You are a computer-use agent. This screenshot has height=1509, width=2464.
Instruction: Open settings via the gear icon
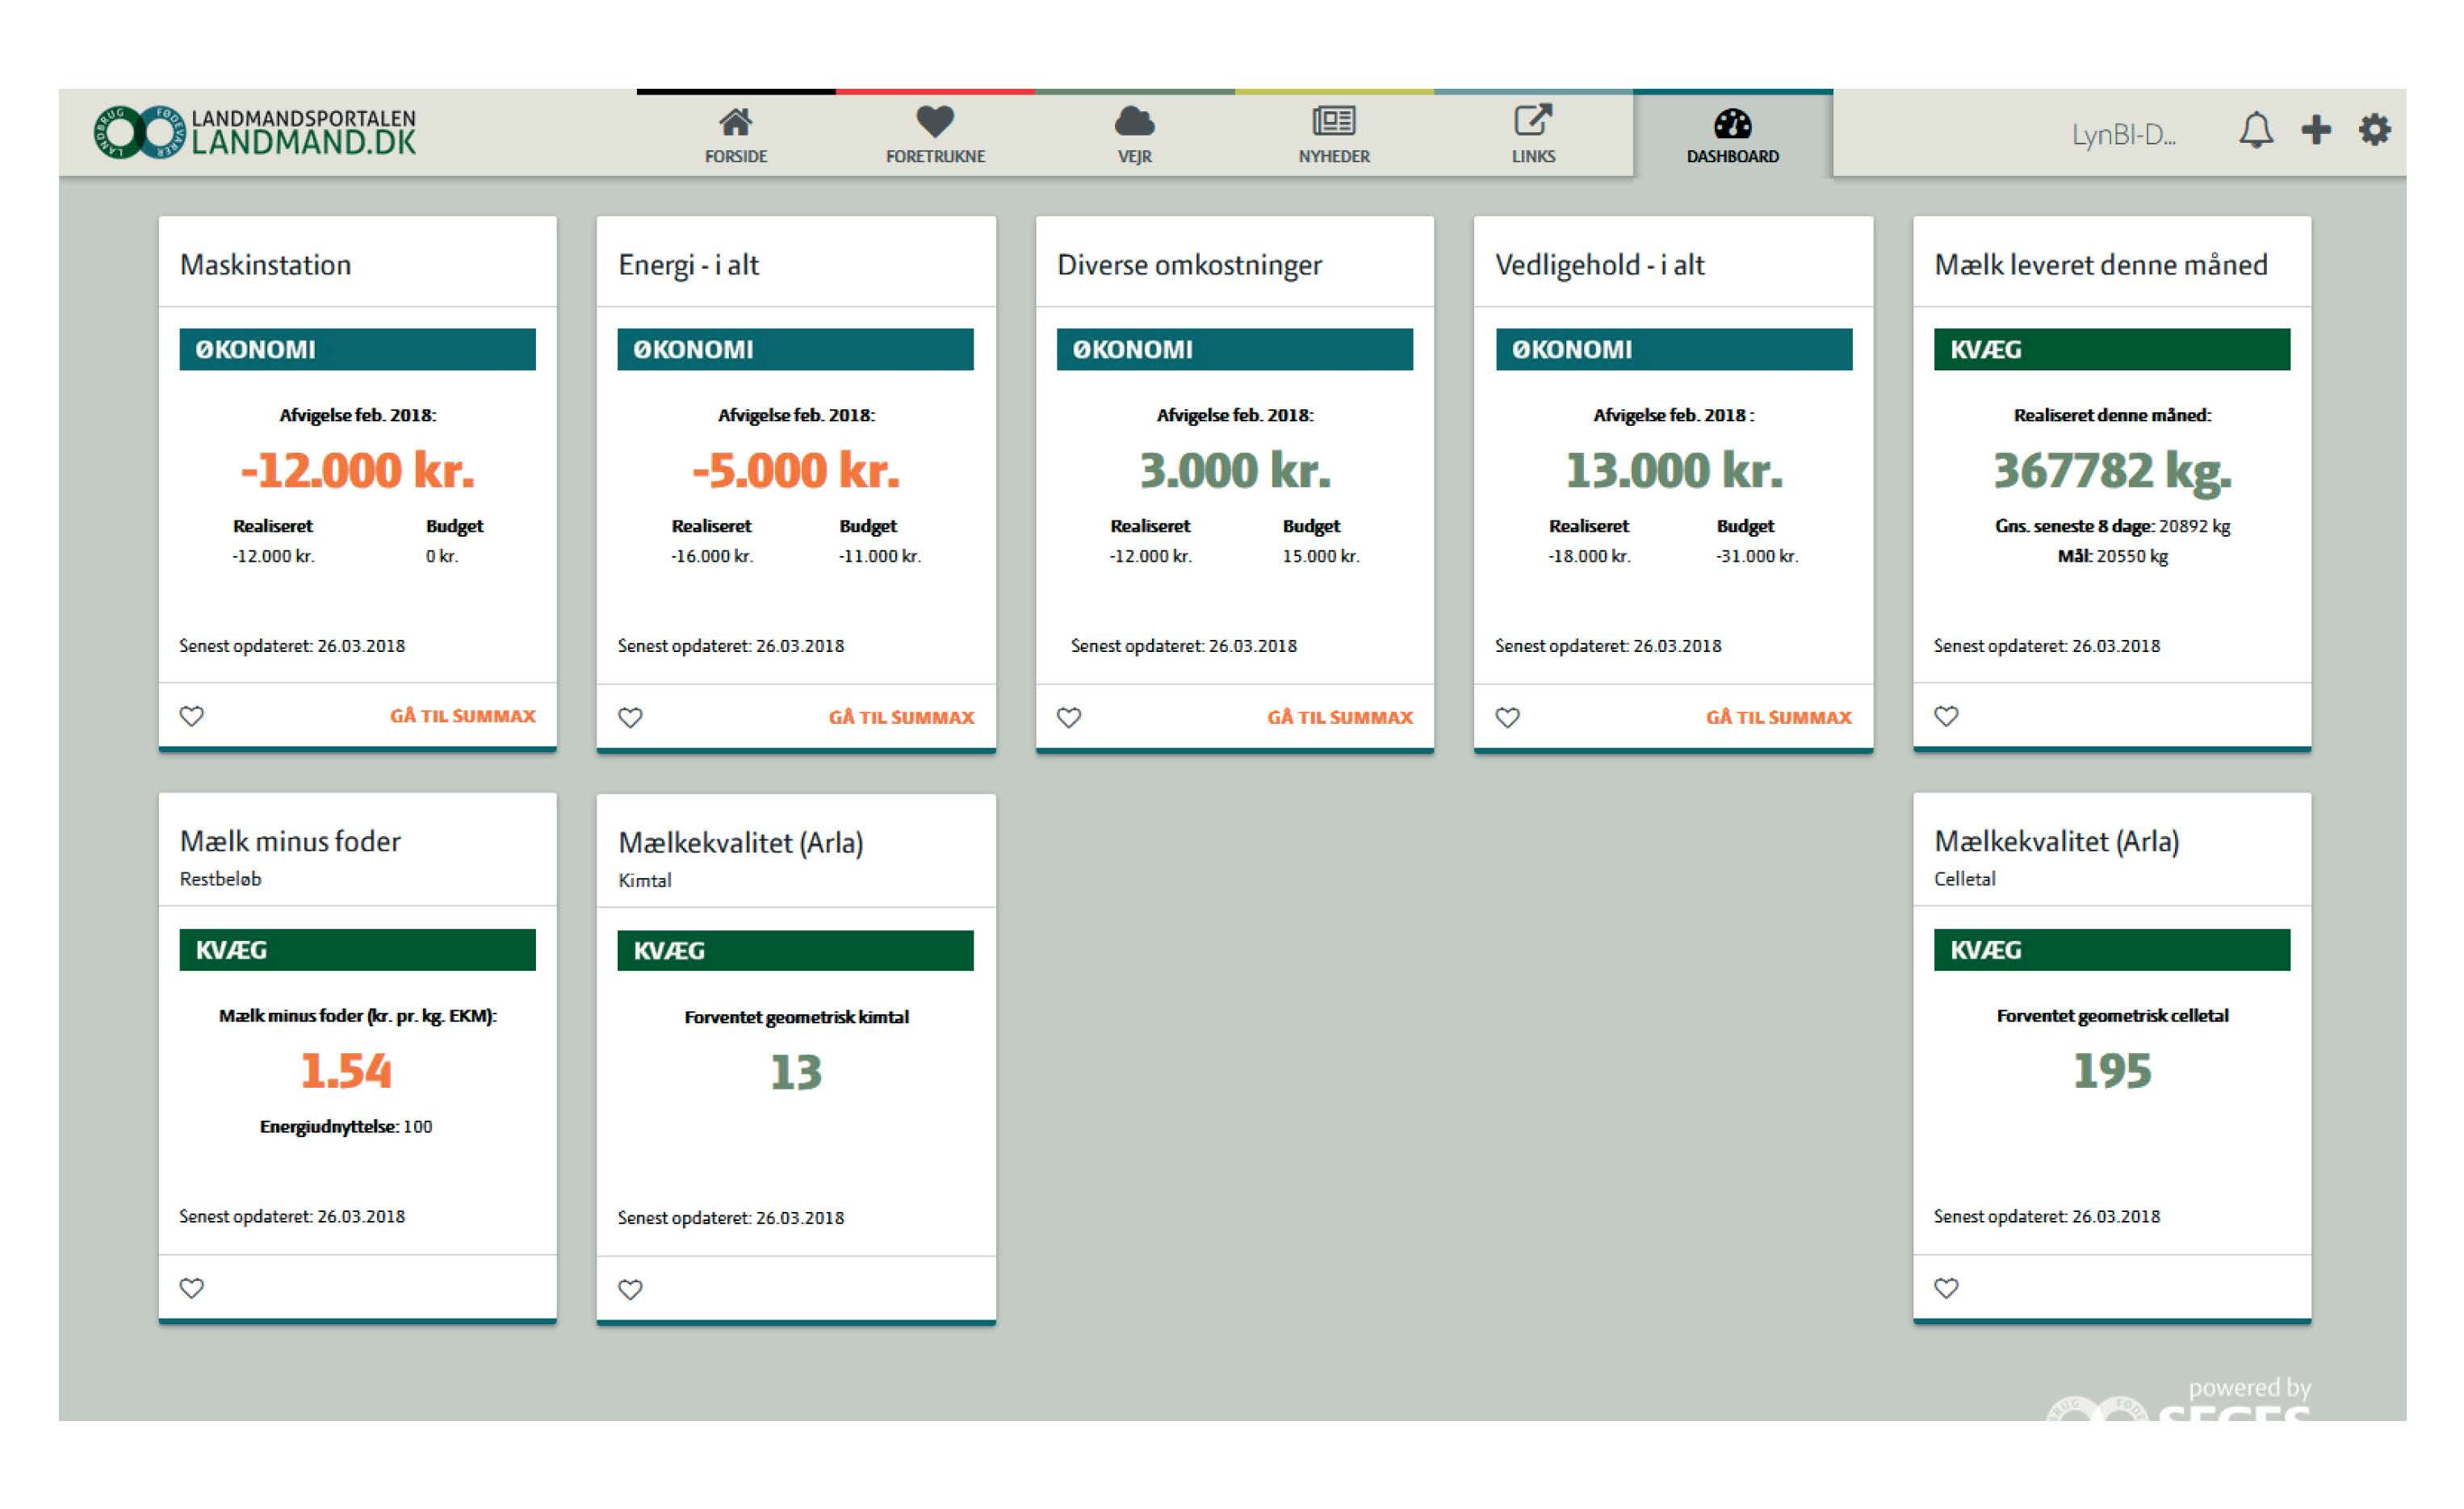(2374, 130)
